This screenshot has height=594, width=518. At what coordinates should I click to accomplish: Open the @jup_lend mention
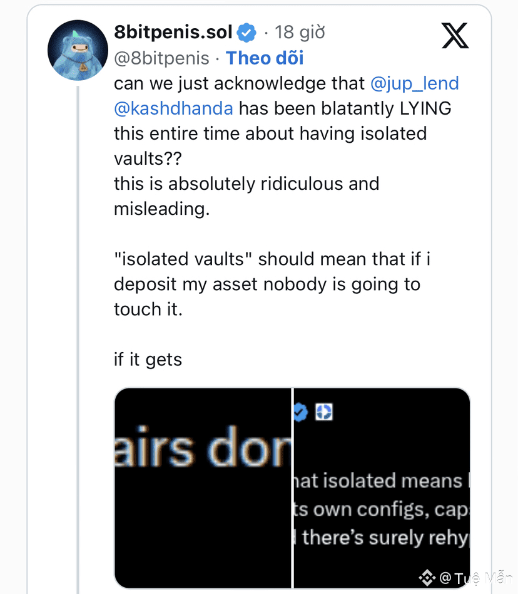[x=414, y=83]
